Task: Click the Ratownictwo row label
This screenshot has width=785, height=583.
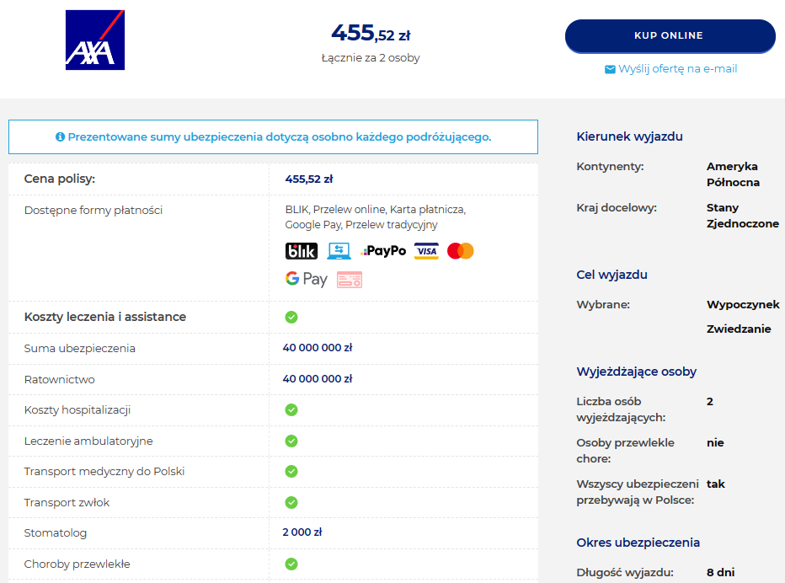Action: 59,380
